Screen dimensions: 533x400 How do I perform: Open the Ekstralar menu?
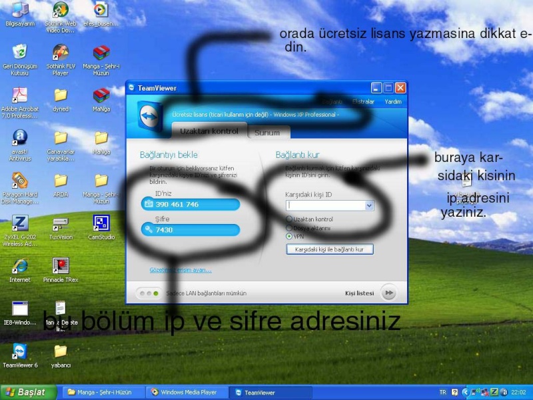363,101
